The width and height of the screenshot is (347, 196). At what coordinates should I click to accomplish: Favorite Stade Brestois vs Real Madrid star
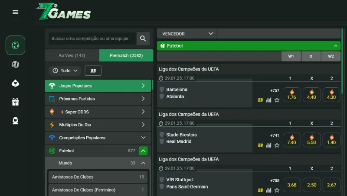277,145
